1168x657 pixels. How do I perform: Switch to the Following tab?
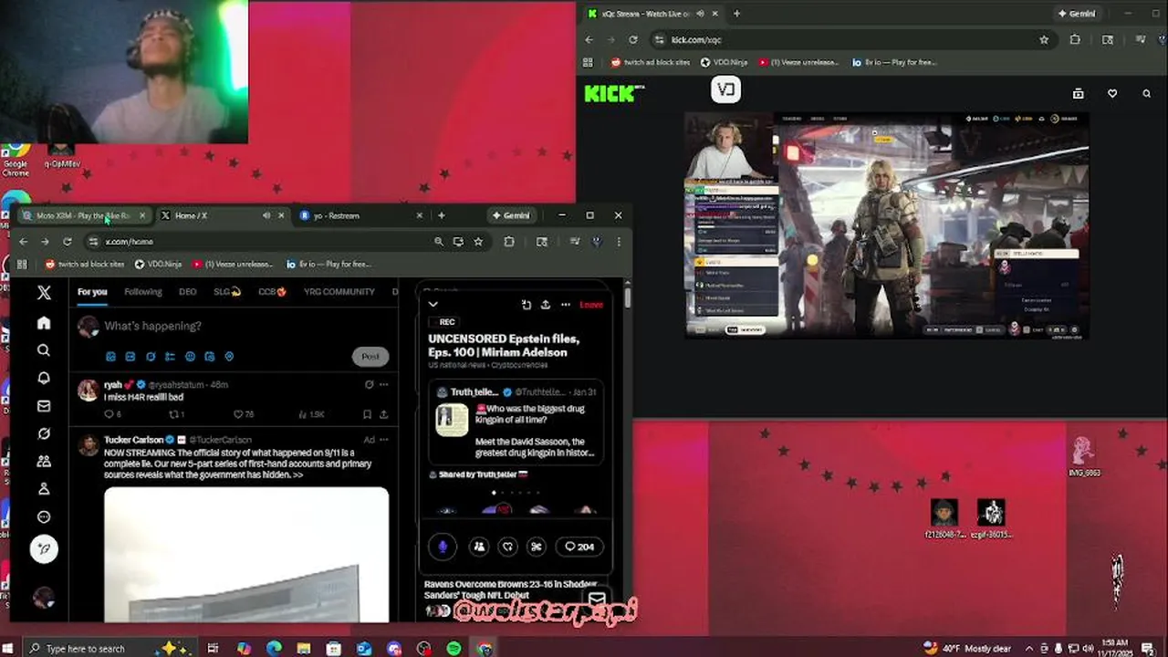(x=143, y=292)
